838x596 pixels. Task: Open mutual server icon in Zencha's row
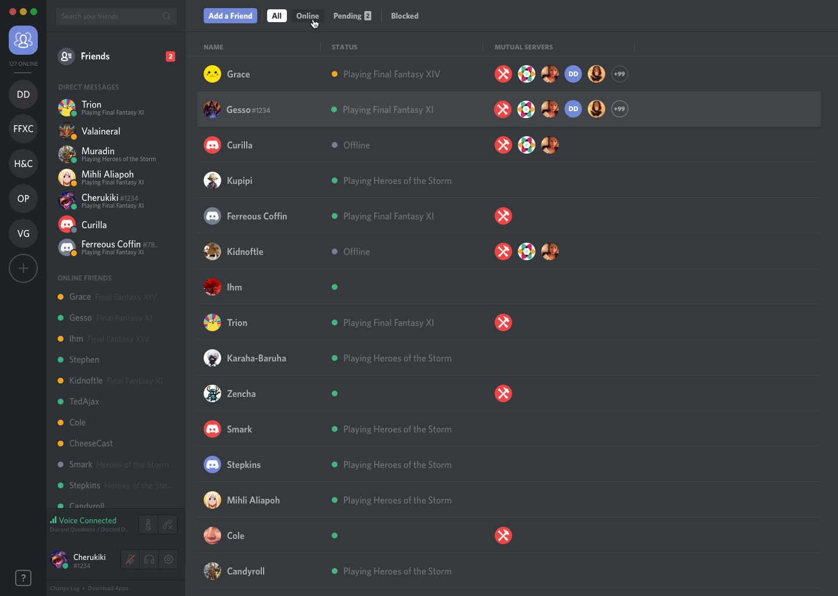(x=503, y=393)
